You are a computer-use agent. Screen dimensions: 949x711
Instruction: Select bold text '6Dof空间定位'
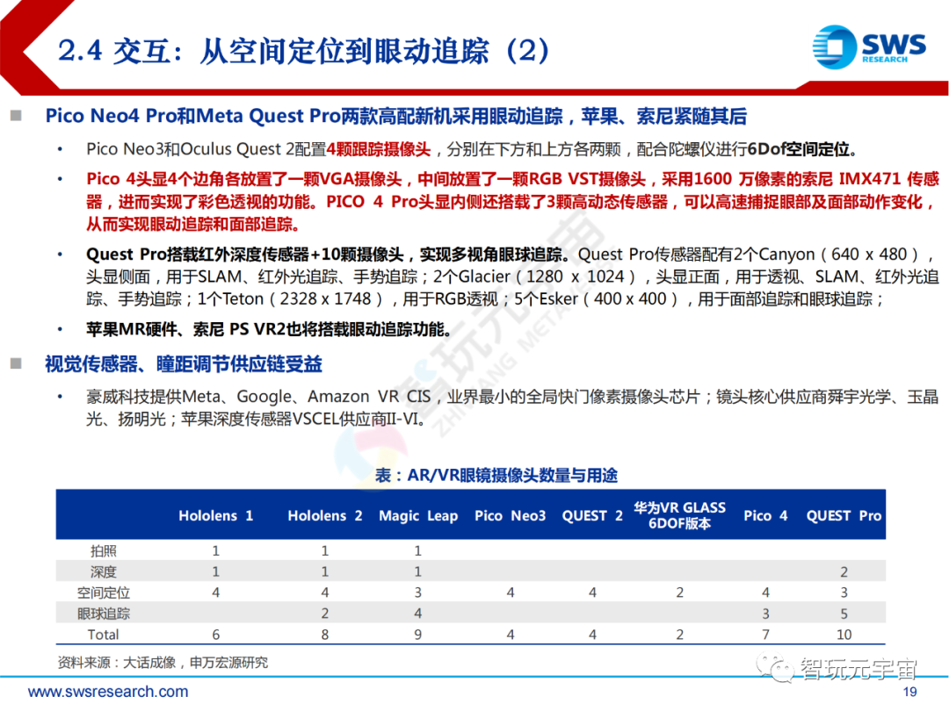pos(798,148)
